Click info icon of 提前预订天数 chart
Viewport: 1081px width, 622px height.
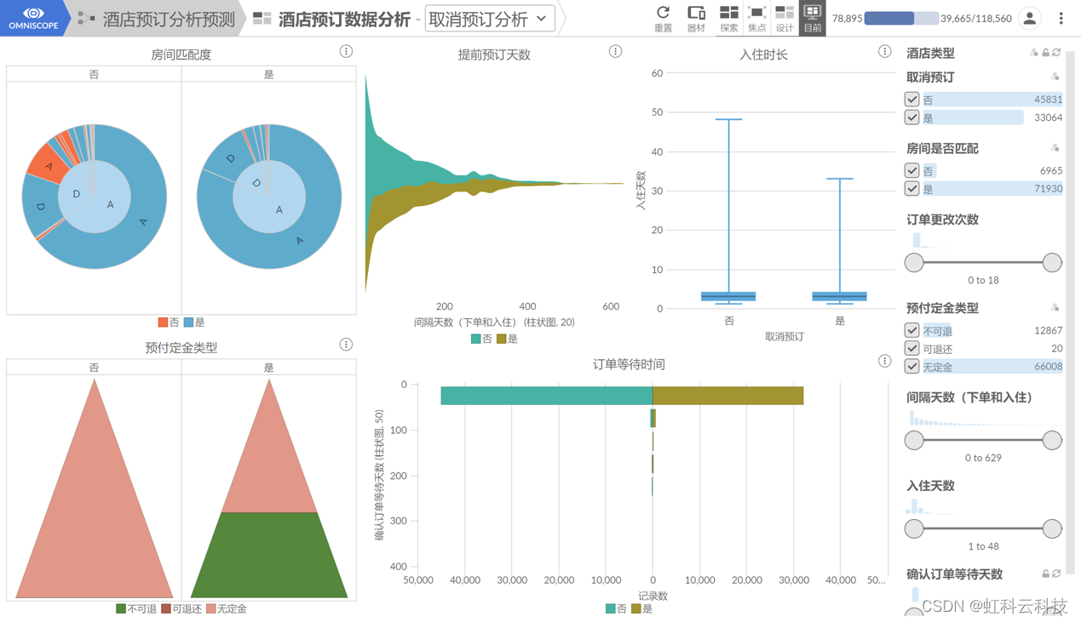click(615, 51)
